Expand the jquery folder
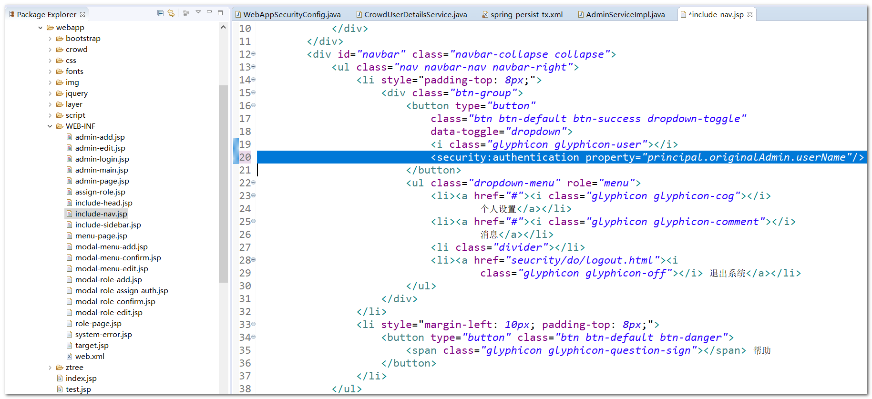This screenshot has height=399, width=872. pyautogui.click(x=50, y=93)
